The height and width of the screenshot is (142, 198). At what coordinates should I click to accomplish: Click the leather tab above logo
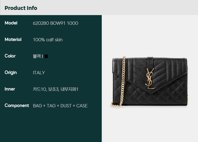[150, 63]
